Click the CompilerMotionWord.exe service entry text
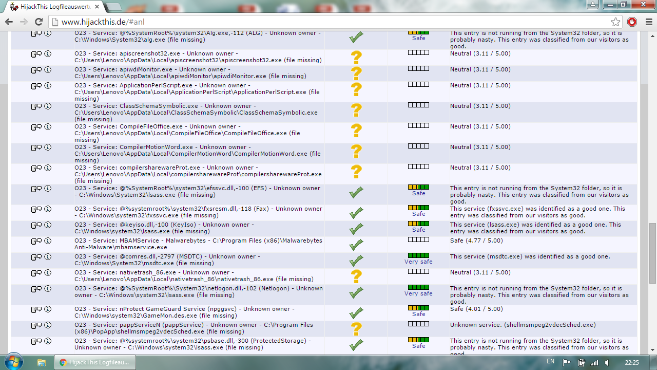Viewport: 657px width, 370px height. (x=198, y=154)
